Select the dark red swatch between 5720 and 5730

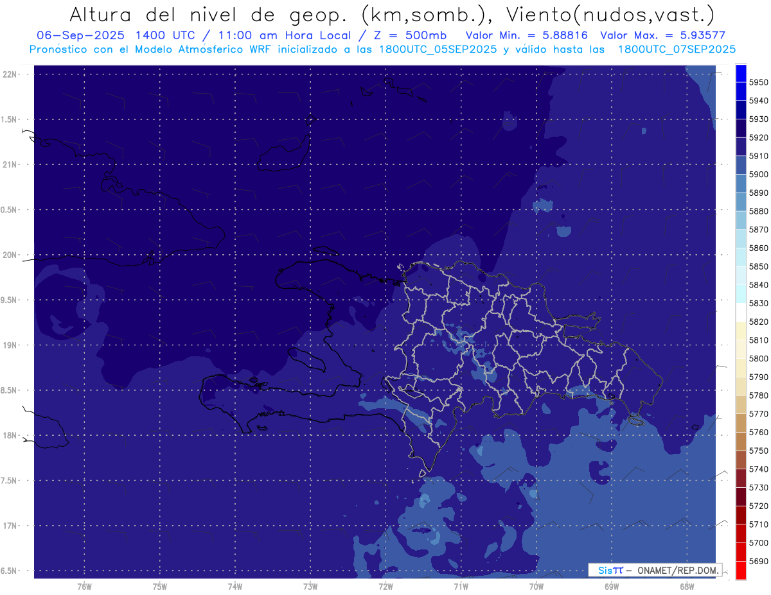tap(740, 497)
